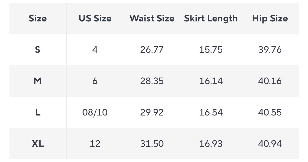The image size is (308, 162).
Task: Select the L size row label
Action: click(x=38, y=112)
